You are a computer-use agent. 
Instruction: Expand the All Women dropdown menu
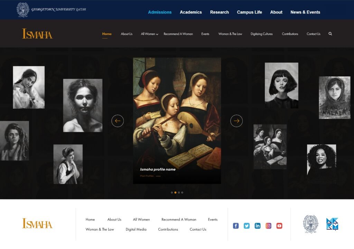pos(149,34)
